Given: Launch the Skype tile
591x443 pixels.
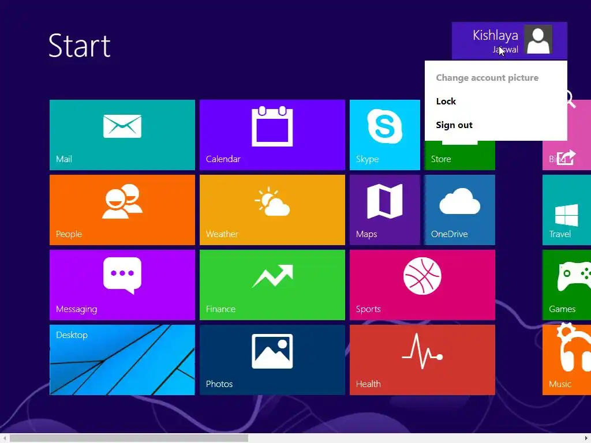Looking at the screenshot, I should tap(385, 135).
